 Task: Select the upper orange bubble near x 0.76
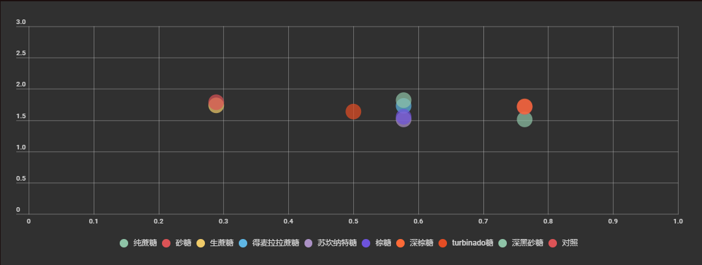pyautogui.click(x=524, y=107)
